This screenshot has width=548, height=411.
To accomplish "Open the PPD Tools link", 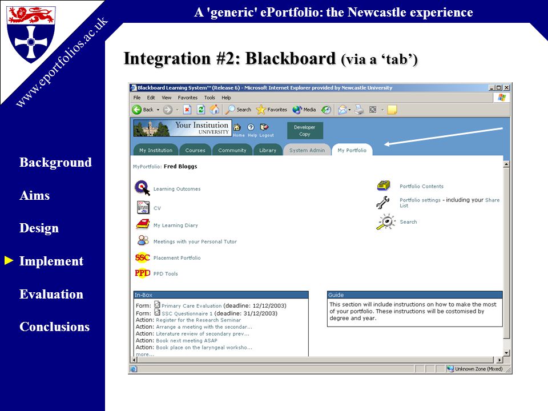I will point(166,273).
